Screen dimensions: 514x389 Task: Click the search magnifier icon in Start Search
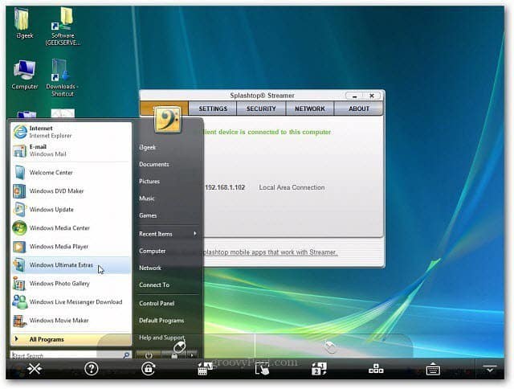click(x=126, y=355)
